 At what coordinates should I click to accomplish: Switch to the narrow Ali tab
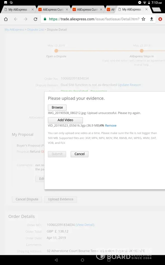[111, 10]
